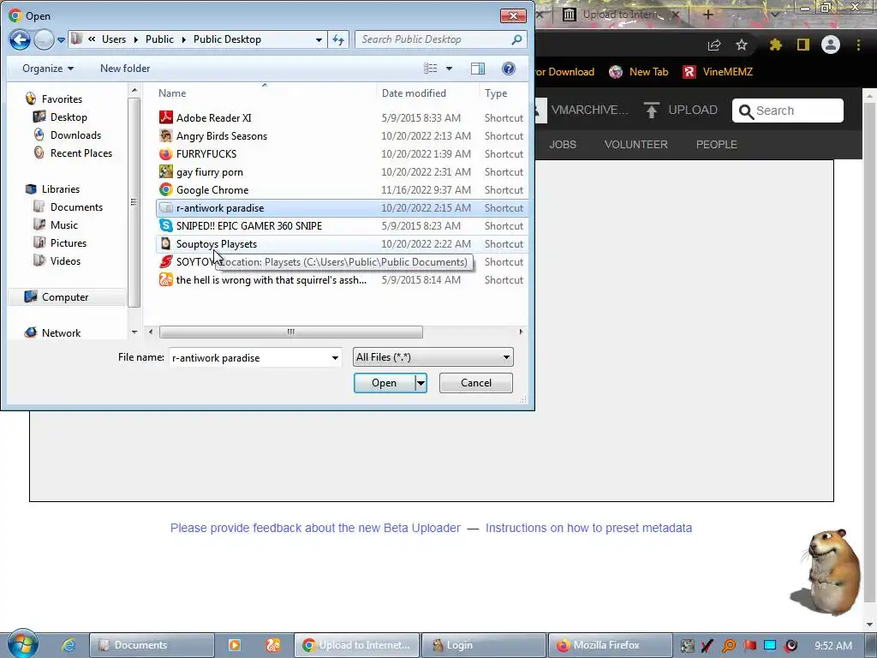Open Videos library in navigation pane
This screenshot has height=658, width=877.
(x=65, y=260)
